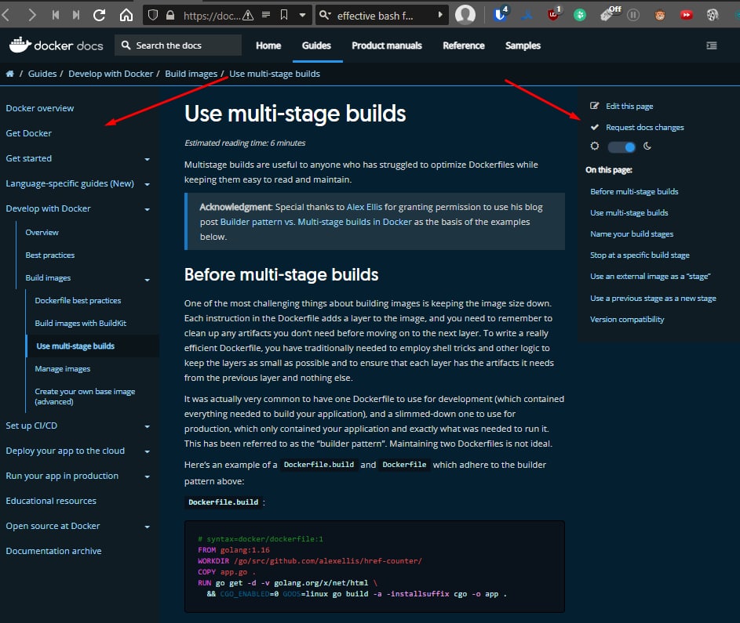Click the Docker docs whale logo
This screenshot has height=623, width=740.
pos(20,45)
